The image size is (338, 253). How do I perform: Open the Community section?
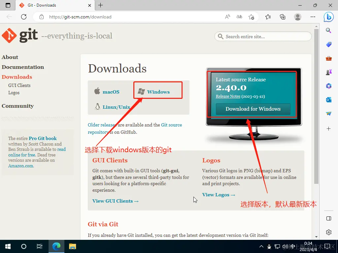pyautogui.click(x=18, y=106)
